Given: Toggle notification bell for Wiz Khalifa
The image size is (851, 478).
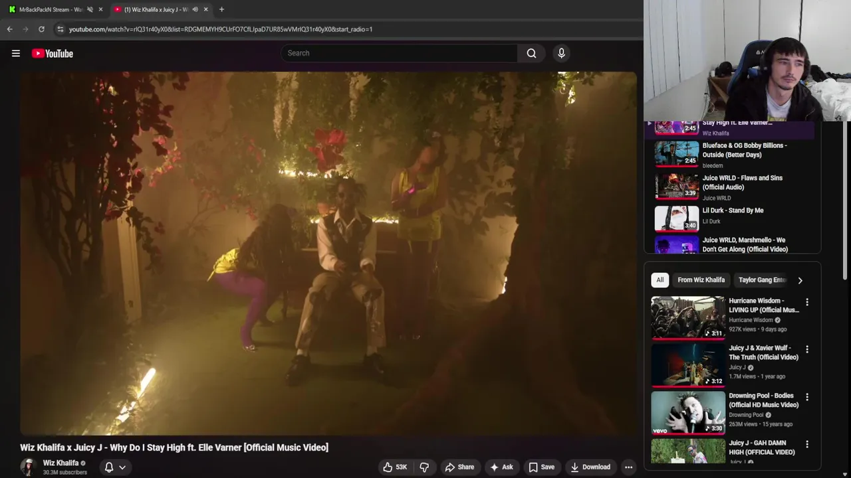Looking at the screenshot, I should [x=109, y=467].
